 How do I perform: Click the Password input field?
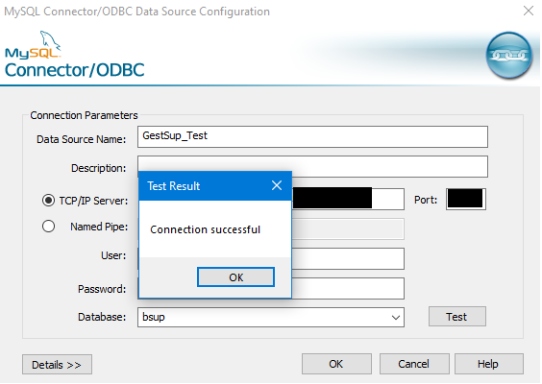(x=348, y=288)
